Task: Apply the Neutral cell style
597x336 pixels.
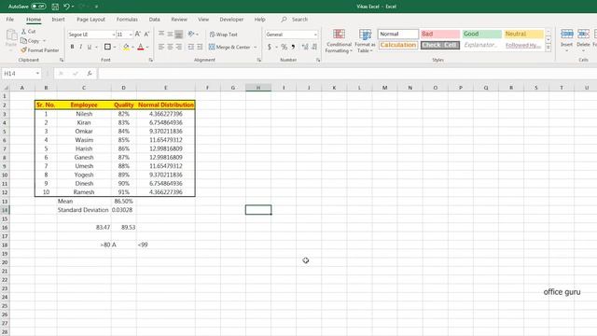Action: pos(523,34)
